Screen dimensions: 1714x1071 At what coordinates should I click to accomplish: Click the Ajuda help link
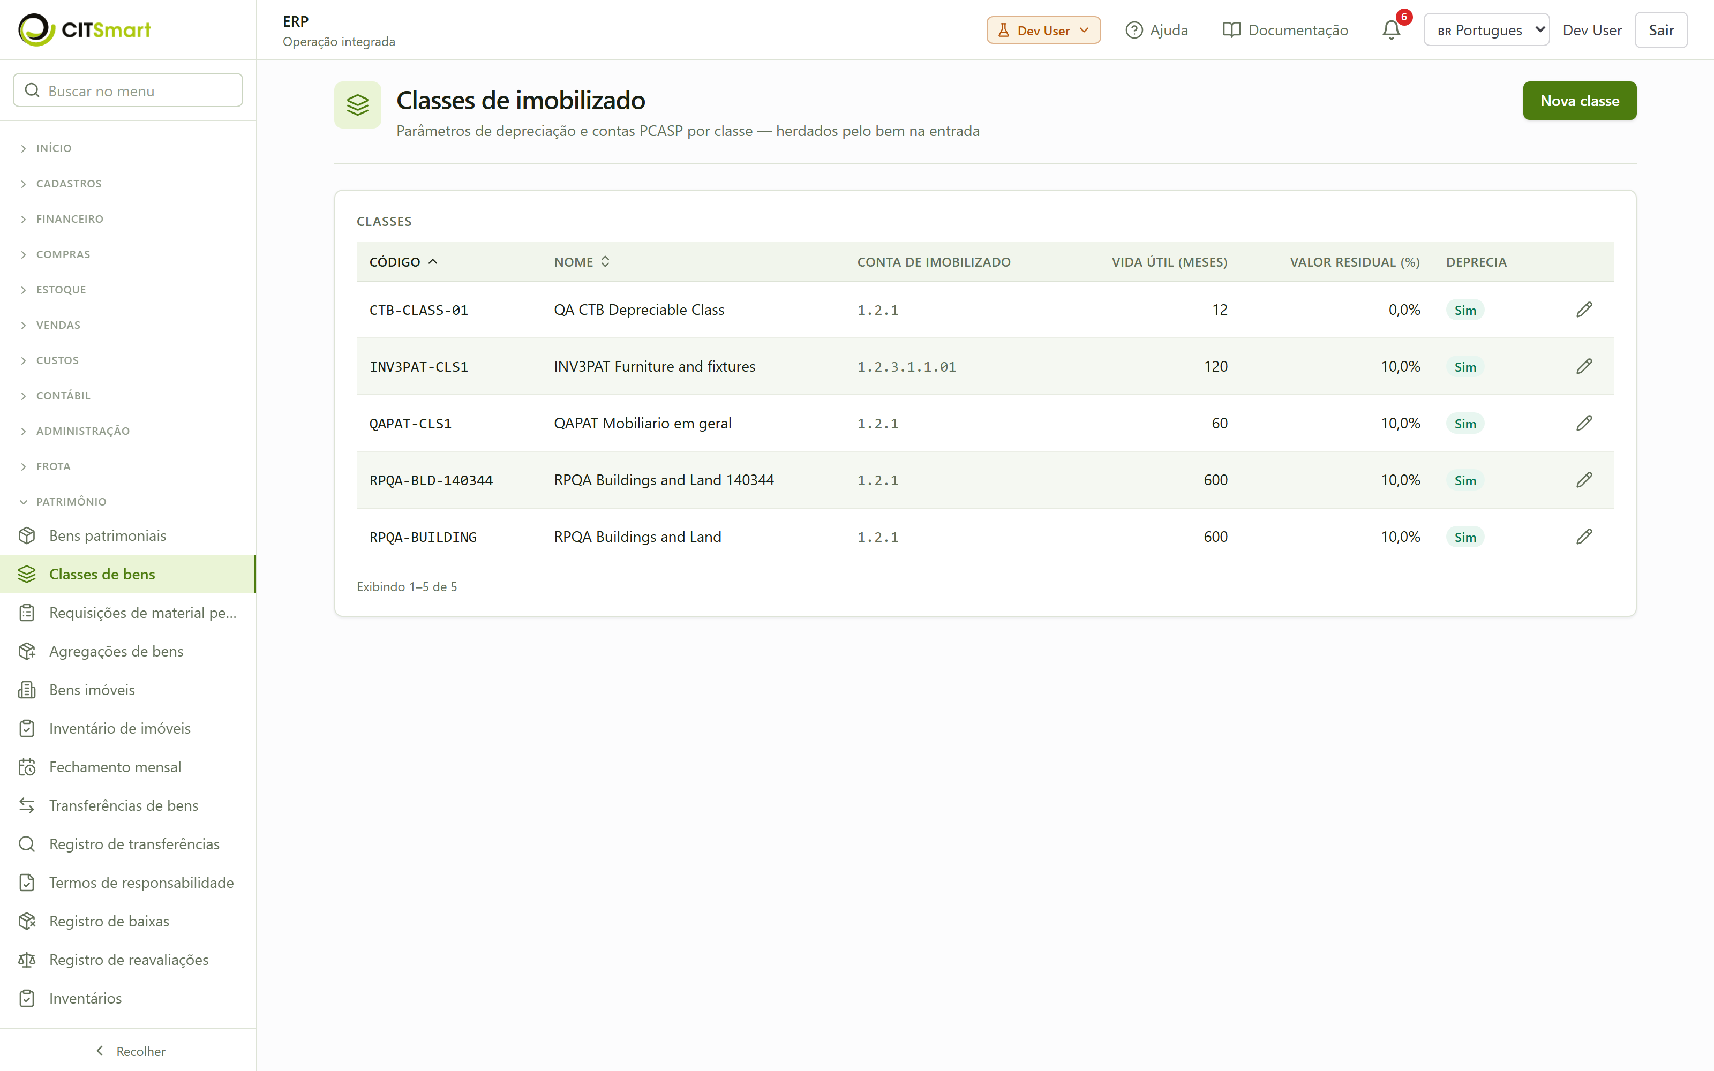[x=1156, y=30]
